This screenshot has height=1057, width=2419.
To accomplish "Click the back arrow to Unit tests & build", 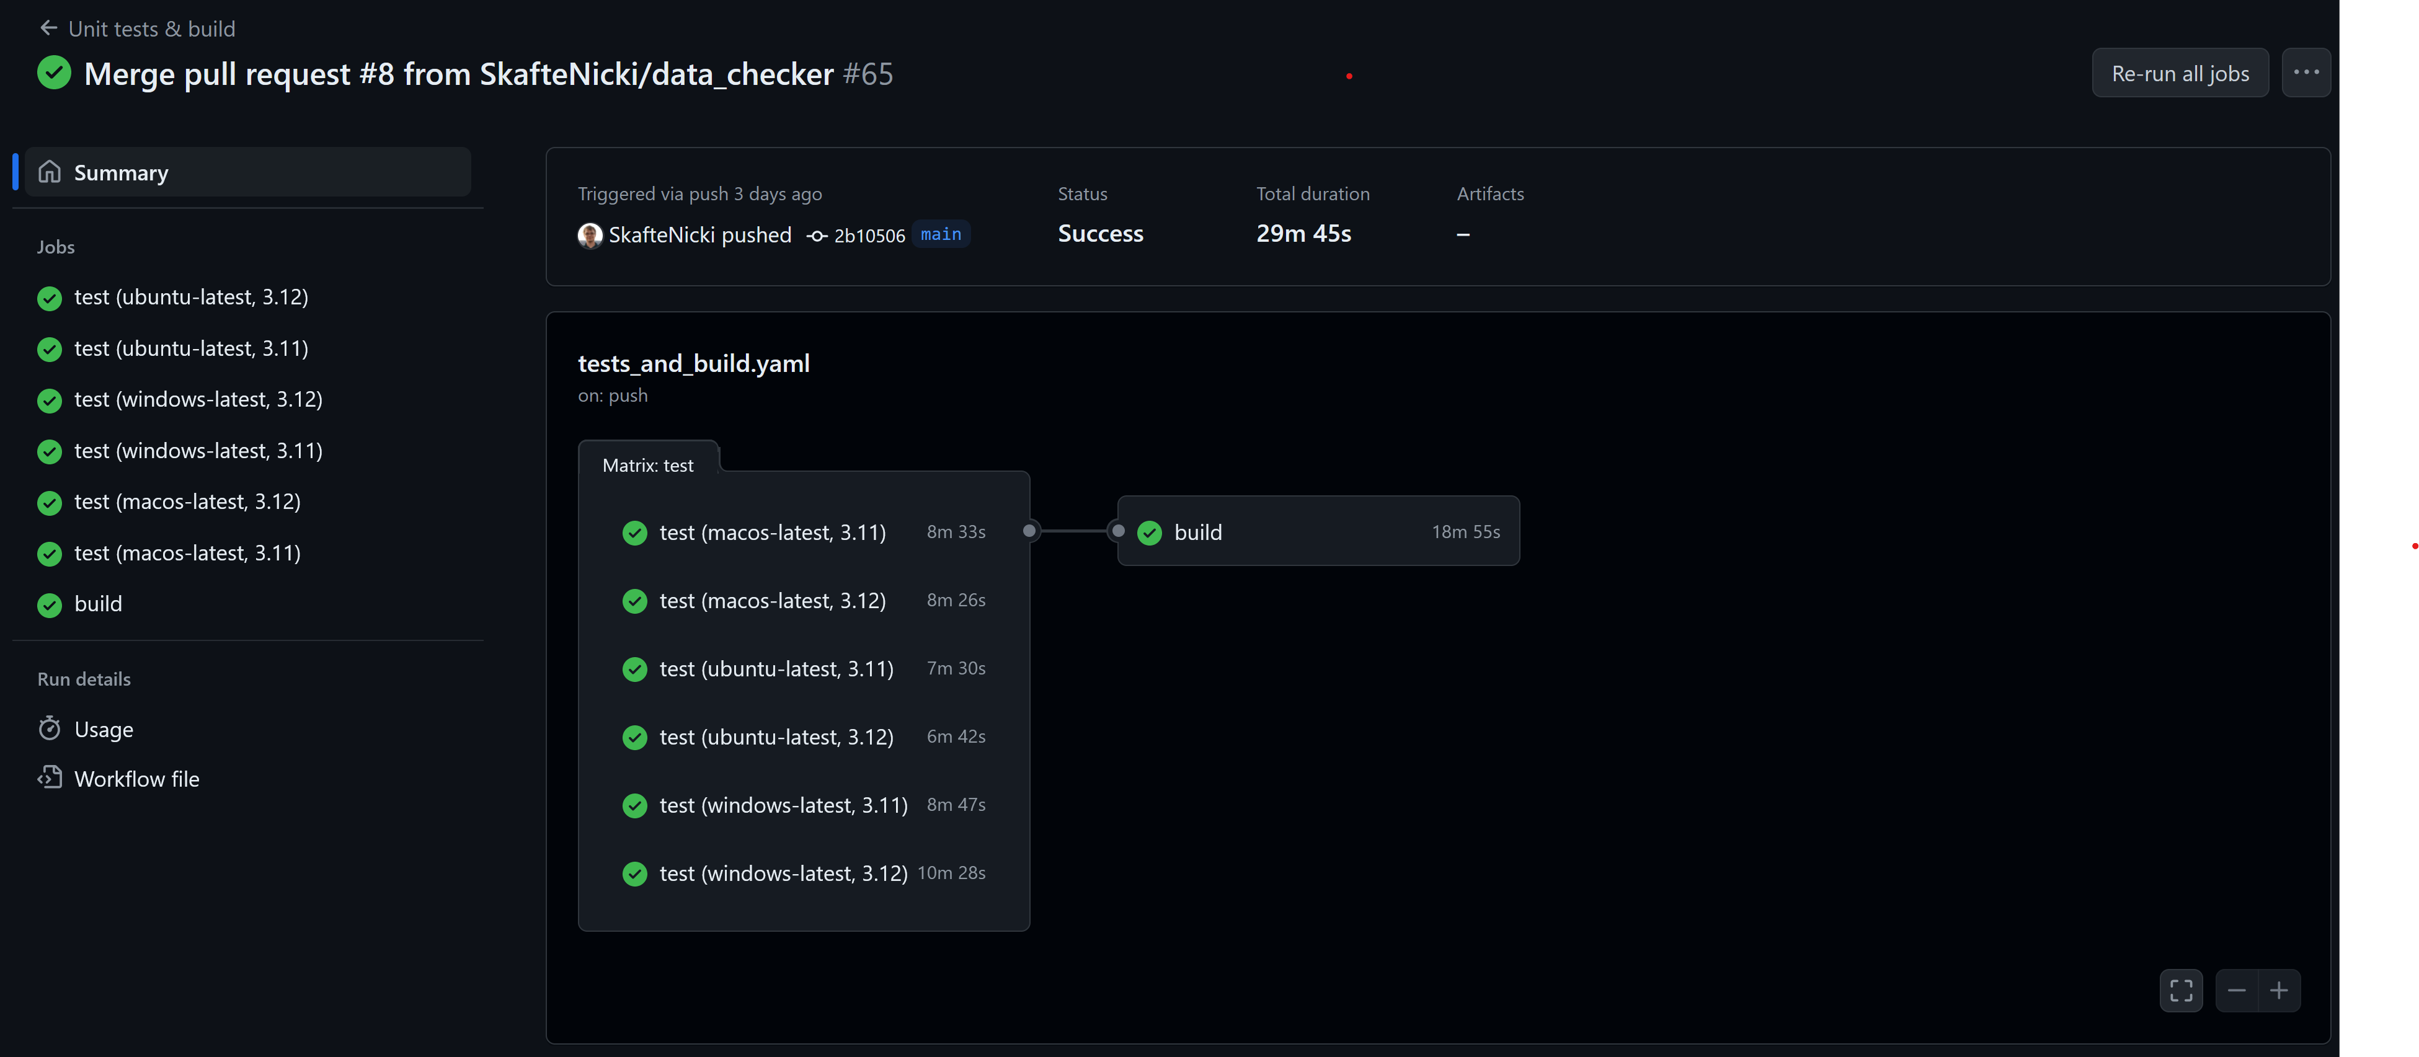I will coord(49,28).
